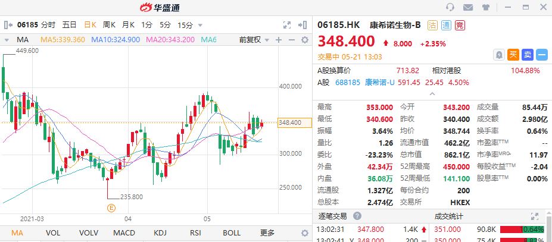Screen dimensions: 552x242
Task: Remove stock with blue minus button
Action: (x=542, y=55)
